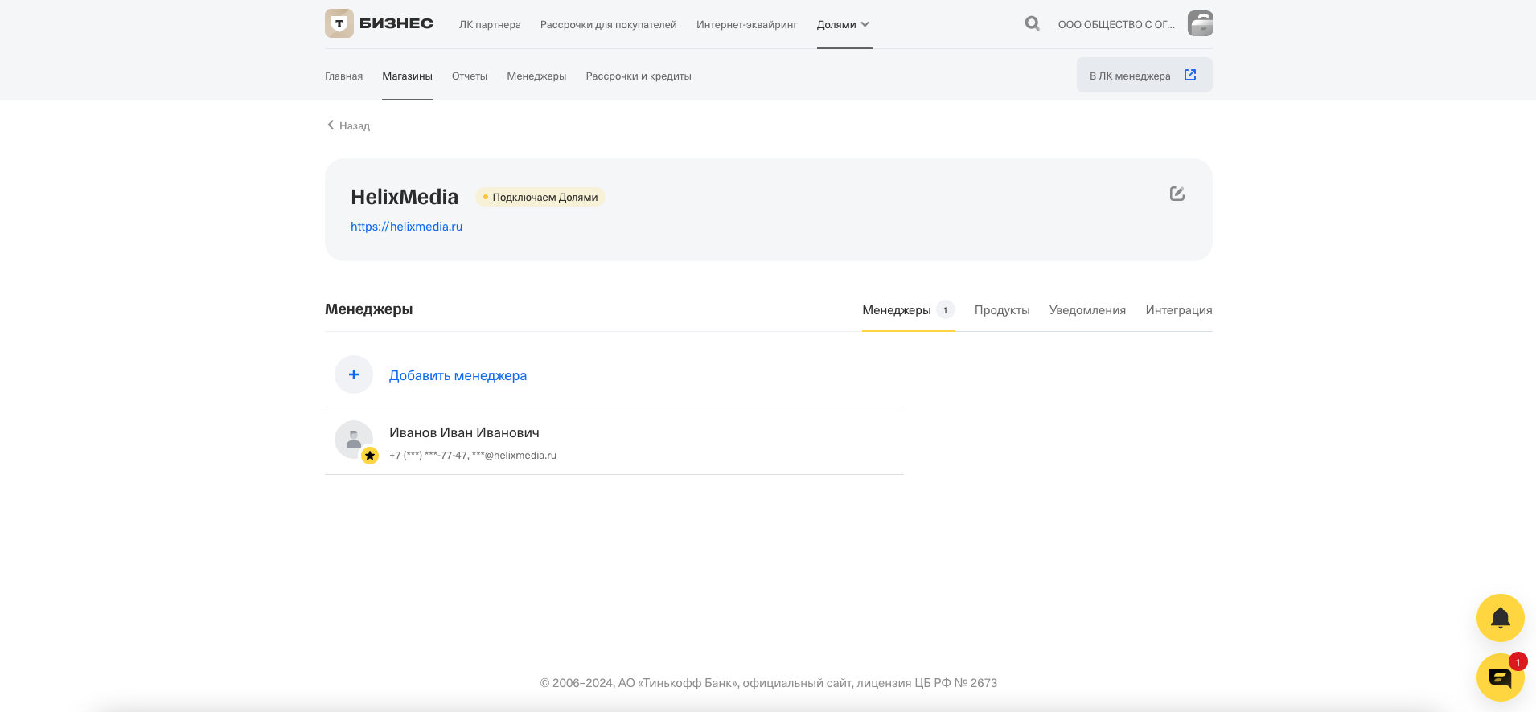Click the В ЛК менеджера button
1536x712 pixels.
1144,75
